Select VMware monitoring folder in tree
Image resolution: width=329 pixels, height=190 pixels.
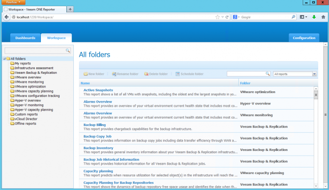[29, 82]
